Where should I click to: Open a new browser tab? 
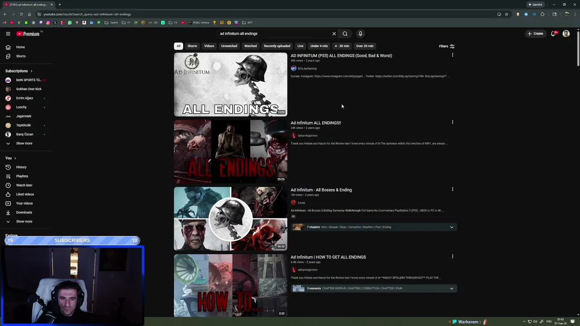(x=59, y=5)
